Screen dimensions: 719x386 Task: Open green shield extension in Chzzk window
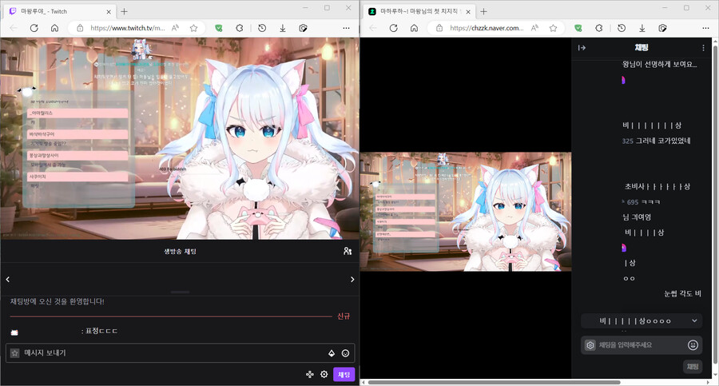[578, 28]
